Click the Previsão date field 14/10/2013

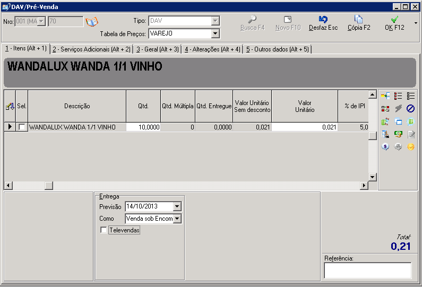pos(149,206)
